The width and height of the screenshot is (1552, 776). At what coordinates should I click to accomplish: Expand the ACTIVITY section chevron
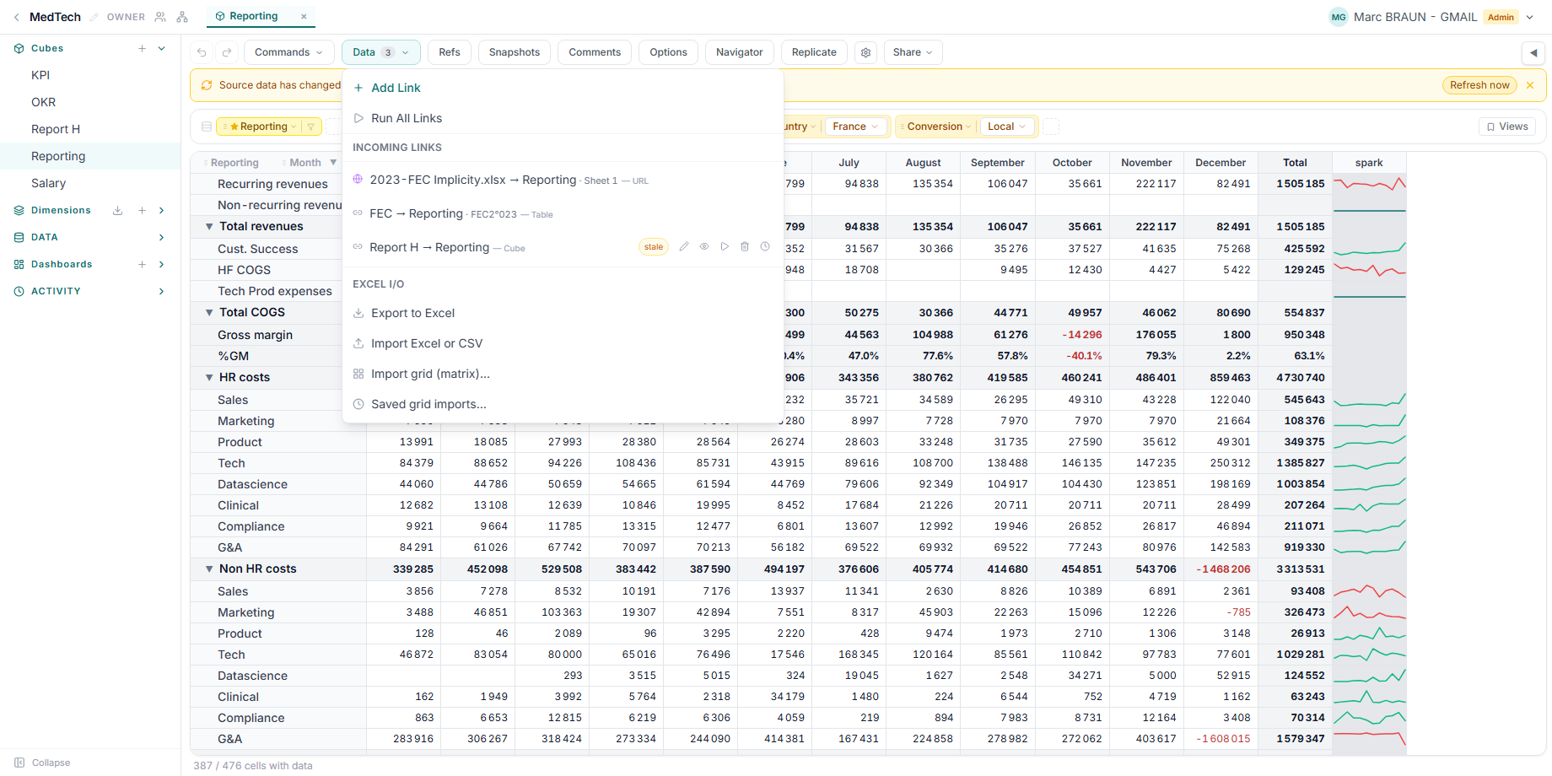pos(161,291)
